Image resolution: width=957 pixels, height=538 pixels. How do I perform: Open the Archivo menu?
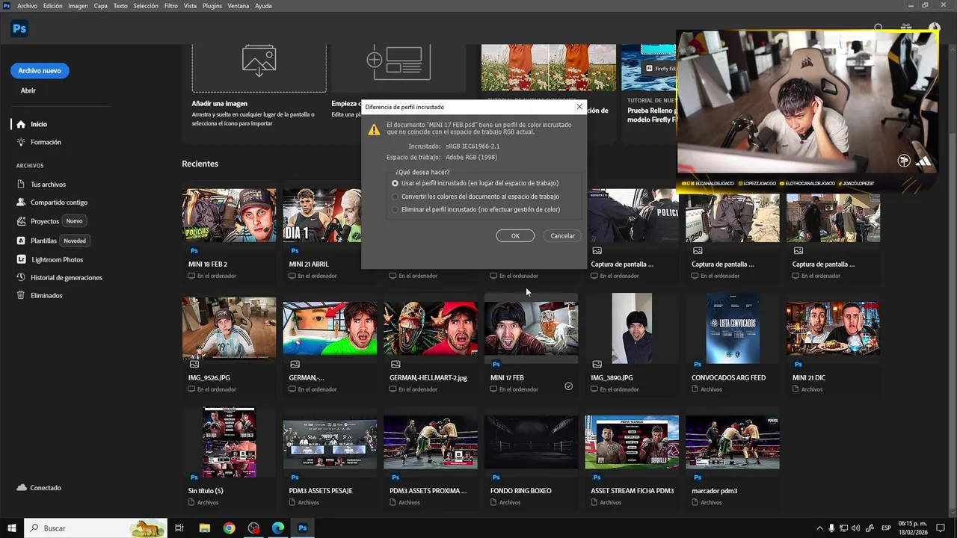click(27, 6)
